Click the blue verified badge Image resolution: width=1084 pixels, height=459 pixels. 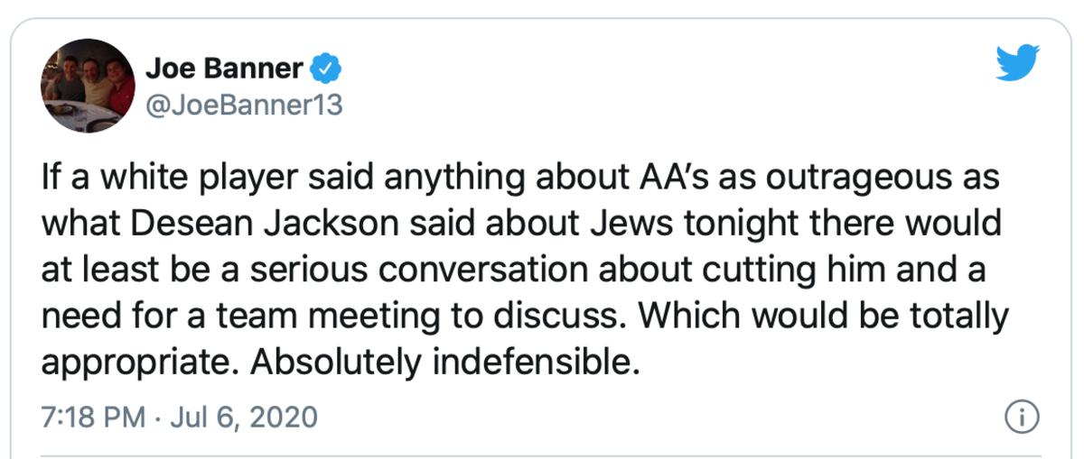click(325, 68)
